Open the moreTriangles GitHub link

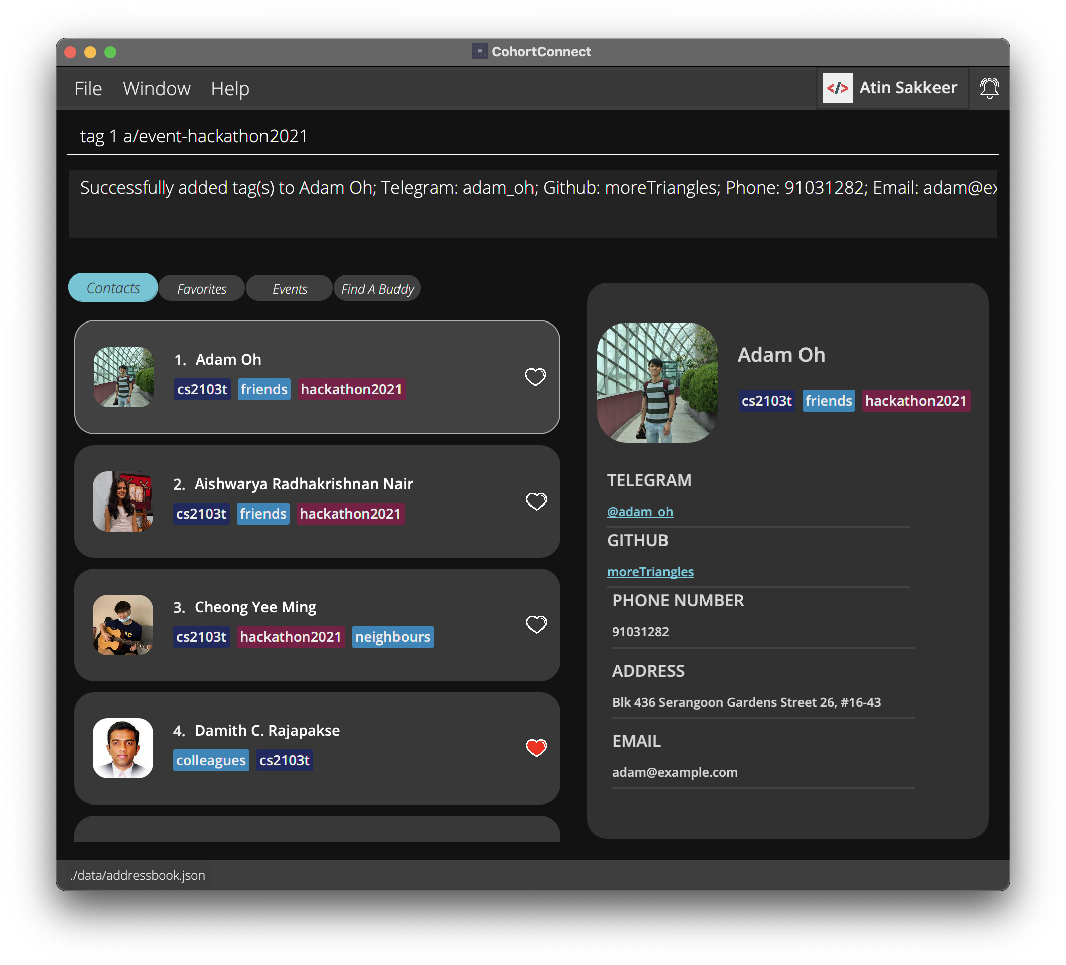650,572
